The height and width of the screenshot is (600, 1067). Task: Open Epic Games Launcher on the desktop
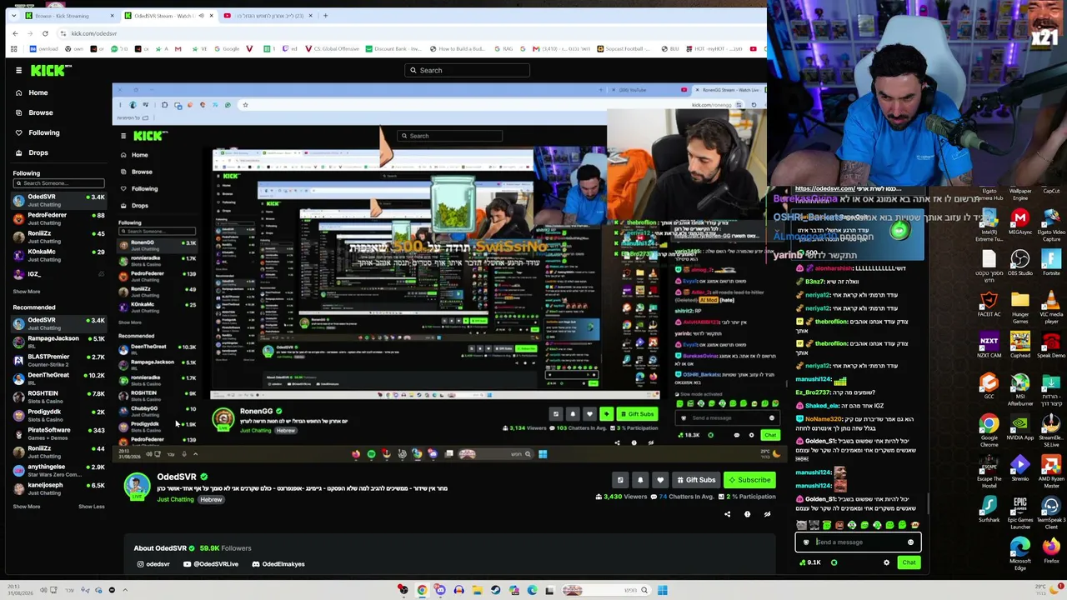point(1020,512)
